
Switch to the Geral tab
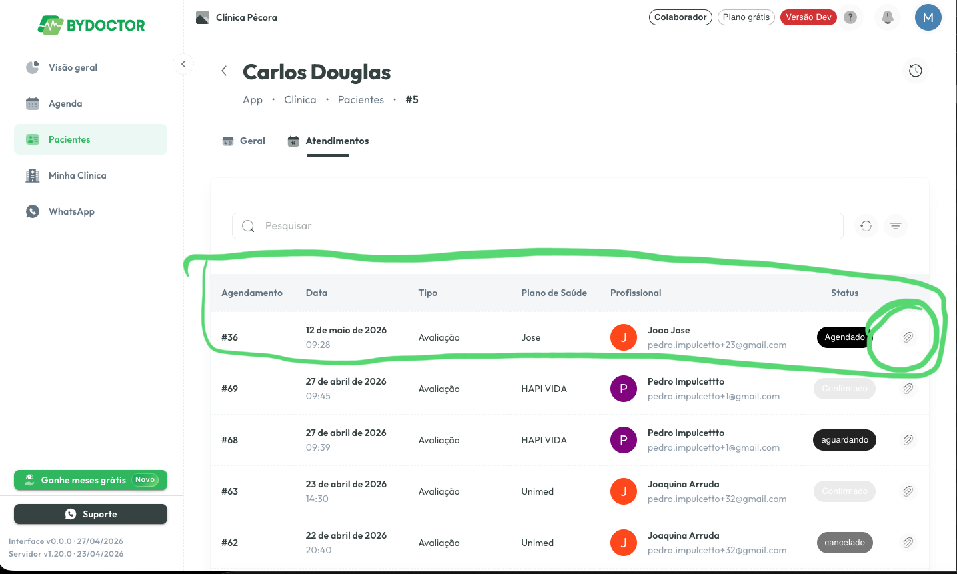pos(243,141)
